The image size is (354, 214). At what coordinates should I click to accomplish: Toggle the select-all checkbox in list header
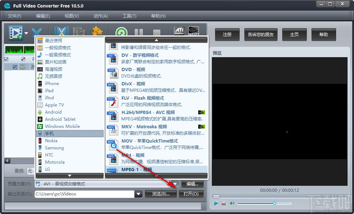click(6, 59)
